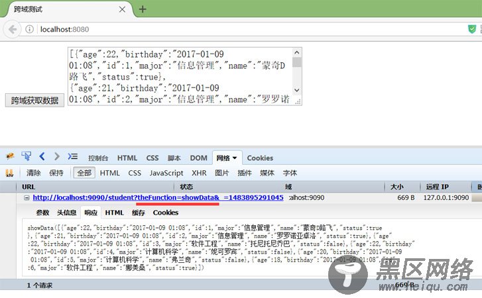Click the 669 B size cell
Screen dimensions: 482x298
tap(406, 197)
